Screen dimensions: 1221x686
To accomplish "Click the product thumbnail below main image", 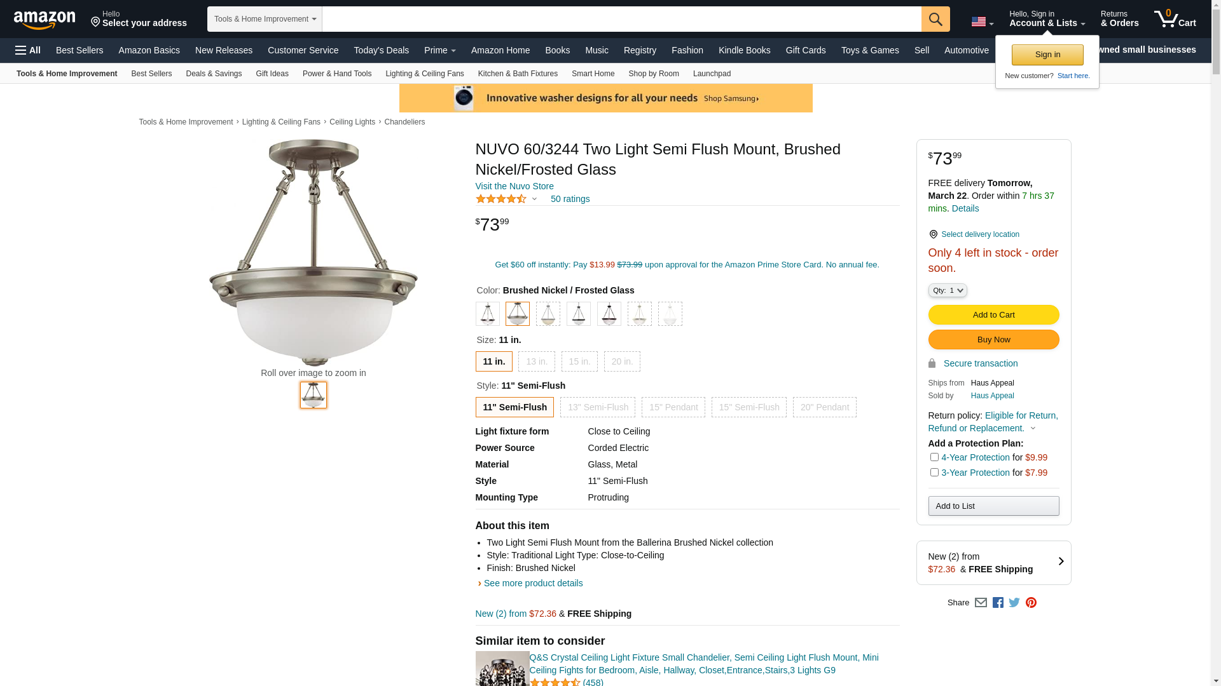I will point(314,395).
